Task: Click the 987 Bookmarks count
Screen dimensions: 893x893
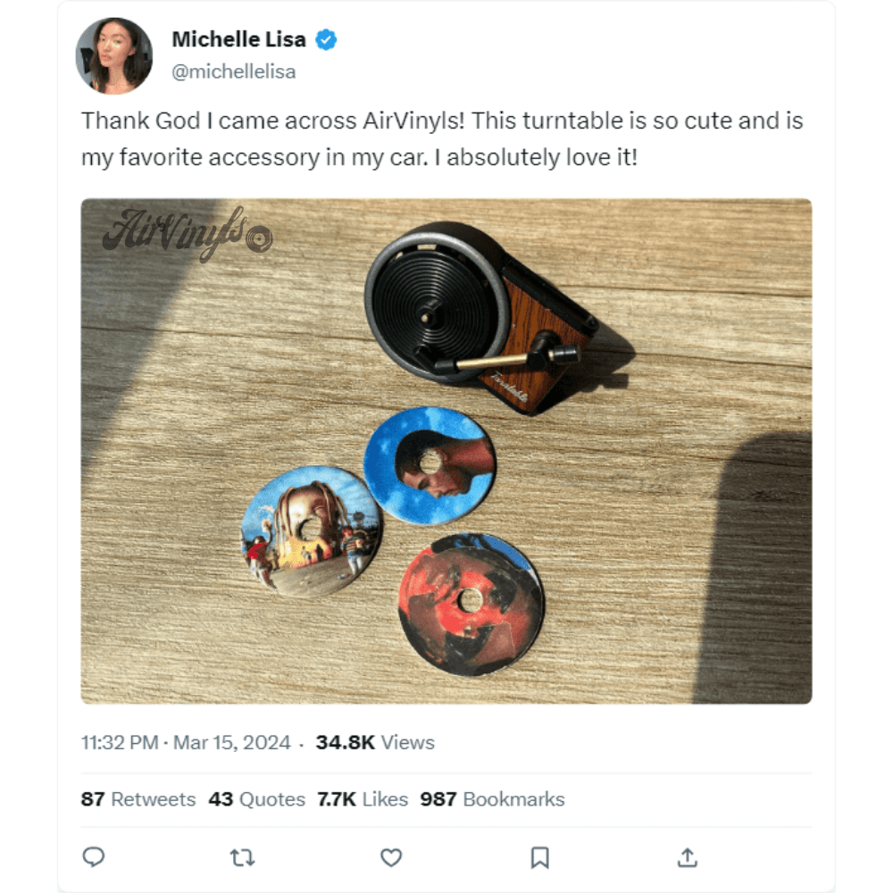Action: coord(492,799)
